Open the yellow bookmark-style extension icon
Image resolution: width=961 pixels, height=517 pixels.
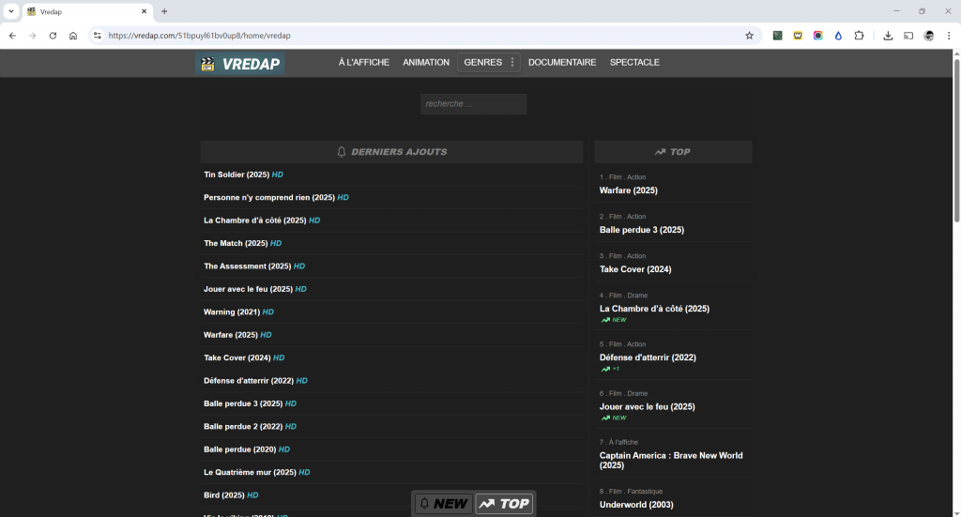pyautogui.click(x=798, y=36)
